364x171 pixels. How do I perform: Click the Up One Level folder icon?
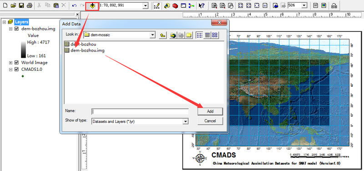point(163,35)
